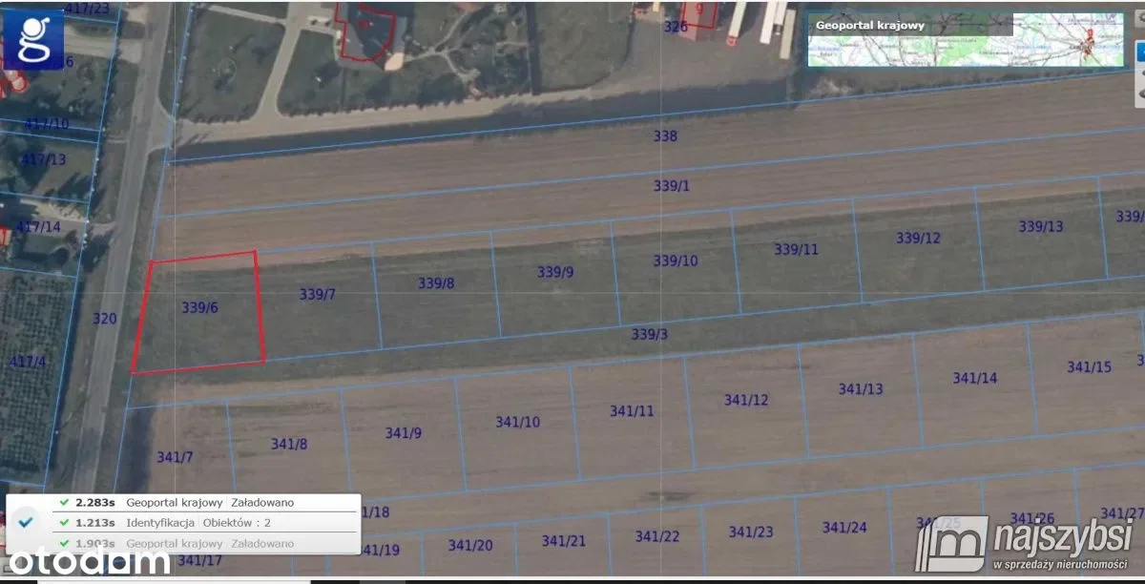Click parcel 341/14 label

pyautogui.click(x=974, y=378)
